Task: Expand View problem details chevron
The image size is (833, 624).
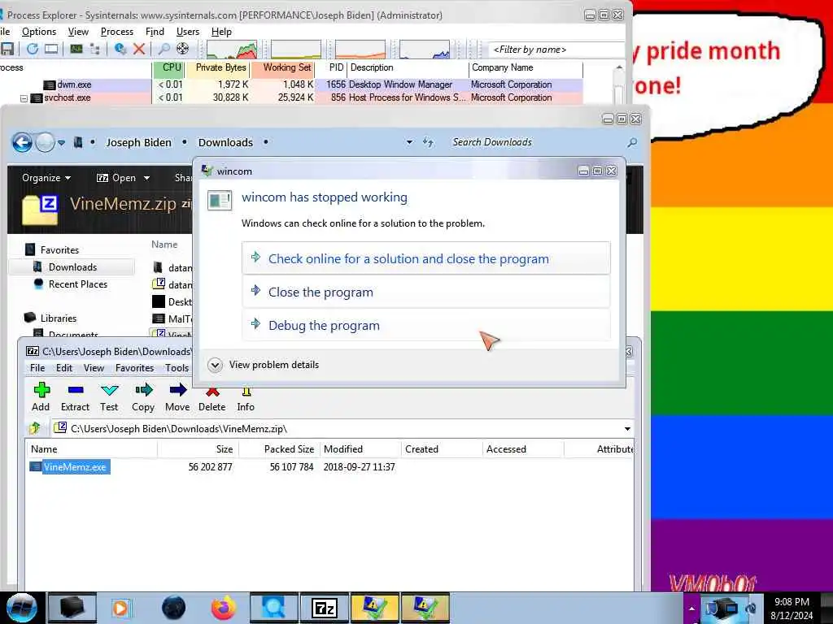Action: click(215, 365)
